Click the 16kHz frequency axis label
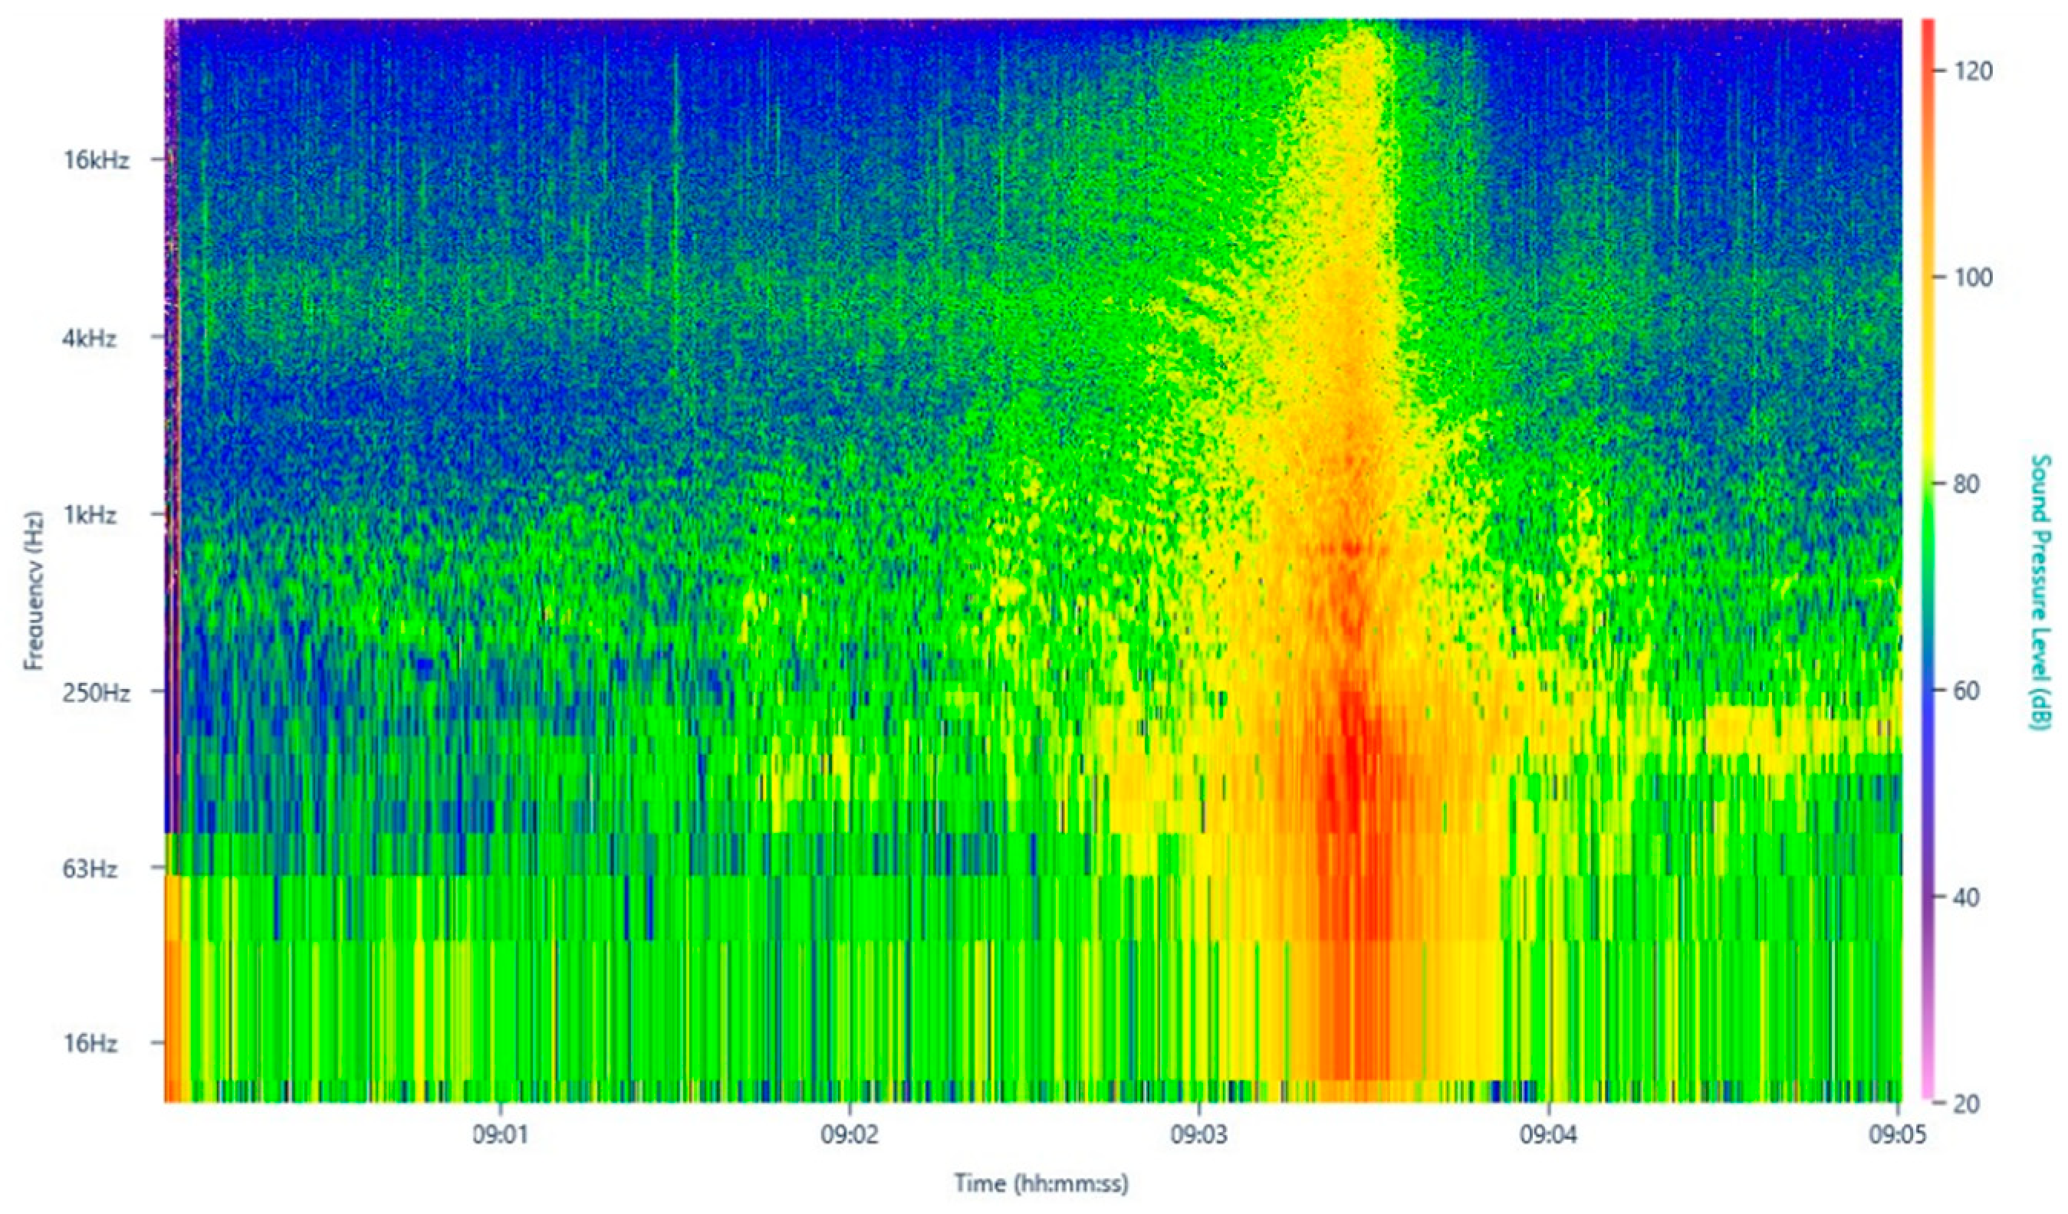2068x1214 pixels. click(96, 160)
